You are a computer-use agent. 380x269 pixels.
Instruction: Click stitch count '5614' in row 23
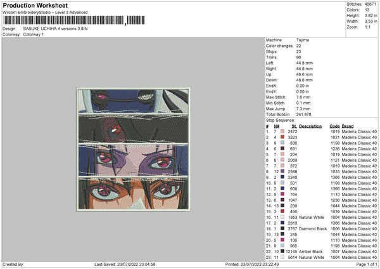[x=292, y=257]
